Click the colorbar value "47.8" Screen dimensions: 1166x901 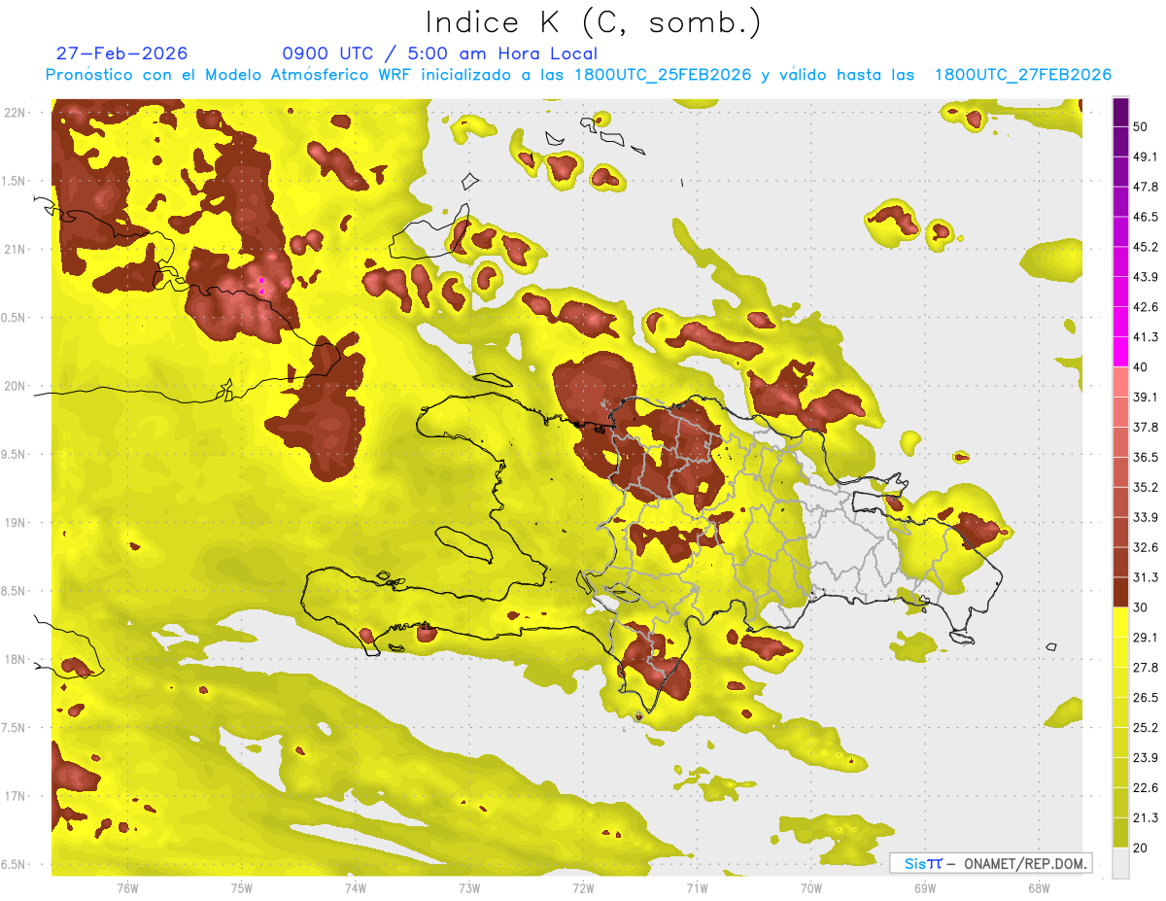1146,187
